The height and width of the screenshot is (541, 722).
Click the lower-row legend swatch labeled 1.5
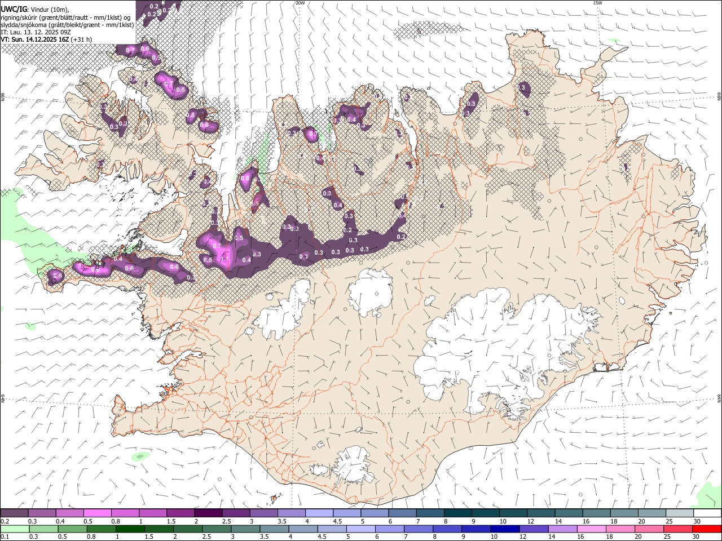point(159,529)
